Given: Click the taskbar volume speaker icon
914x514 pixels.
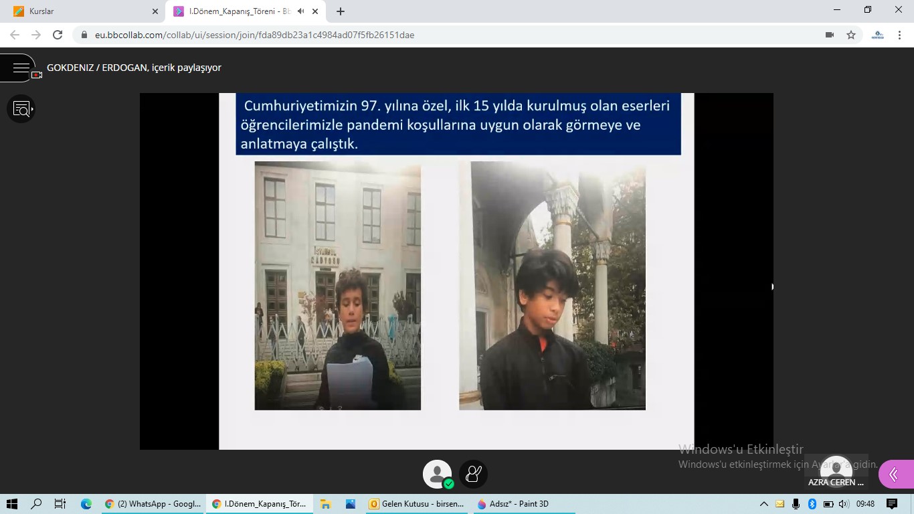Looking at the screenshot, I should [x=844, y=504].
